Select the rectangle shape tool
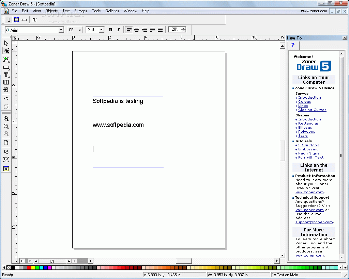The width and height of the screenshot is (349, 279). [6, 67]
